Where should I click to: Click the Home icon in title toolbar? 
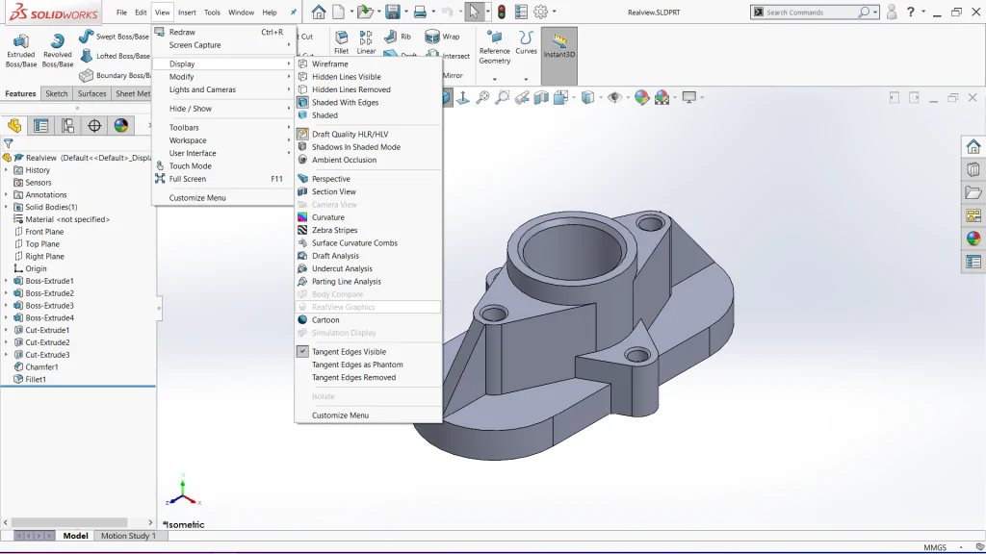pos(319,12)
